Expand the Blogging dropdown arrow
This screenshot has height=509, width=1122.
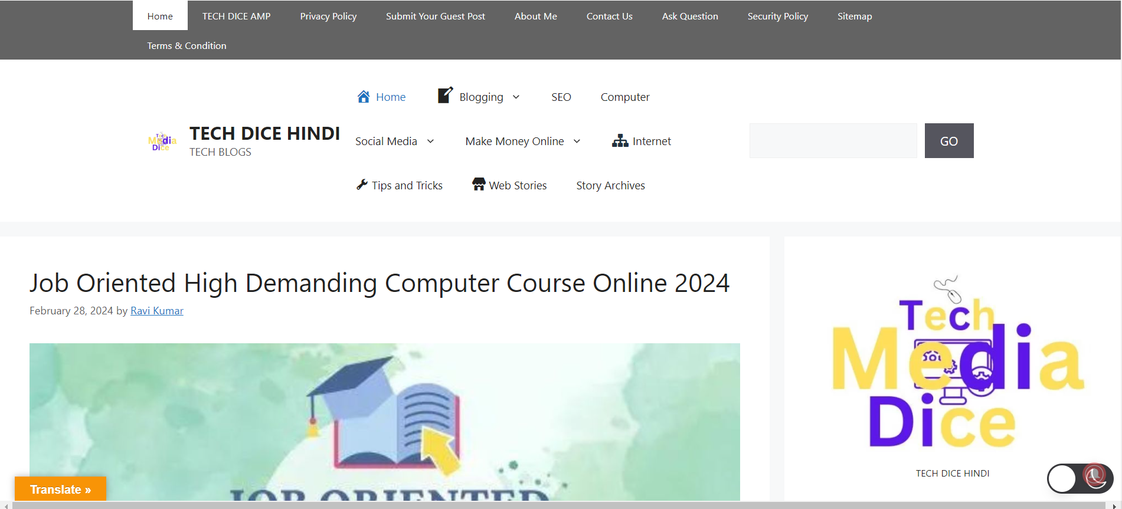(516, 97)
